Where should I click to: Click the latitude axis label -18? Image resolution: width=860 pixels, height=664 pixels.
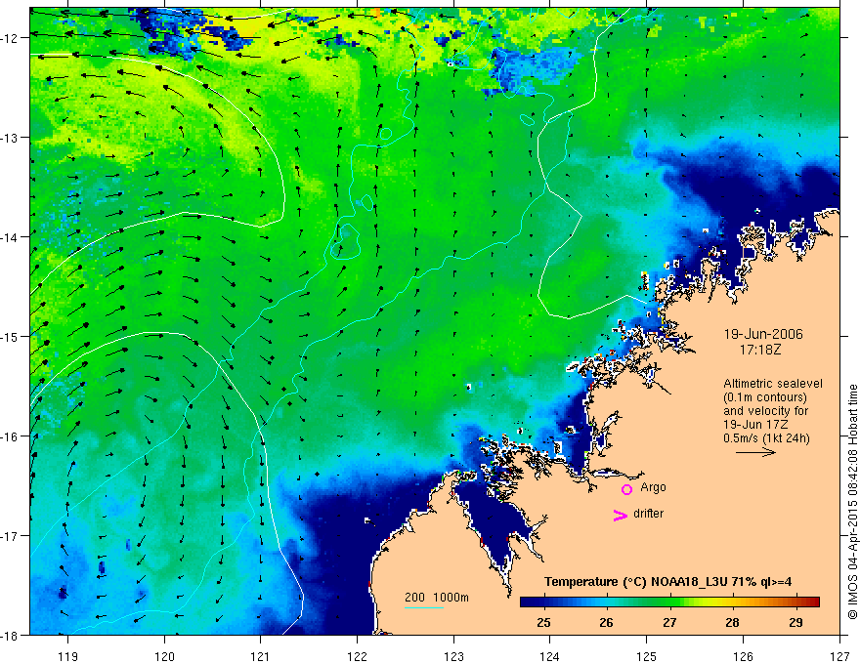tap(10, 635)
